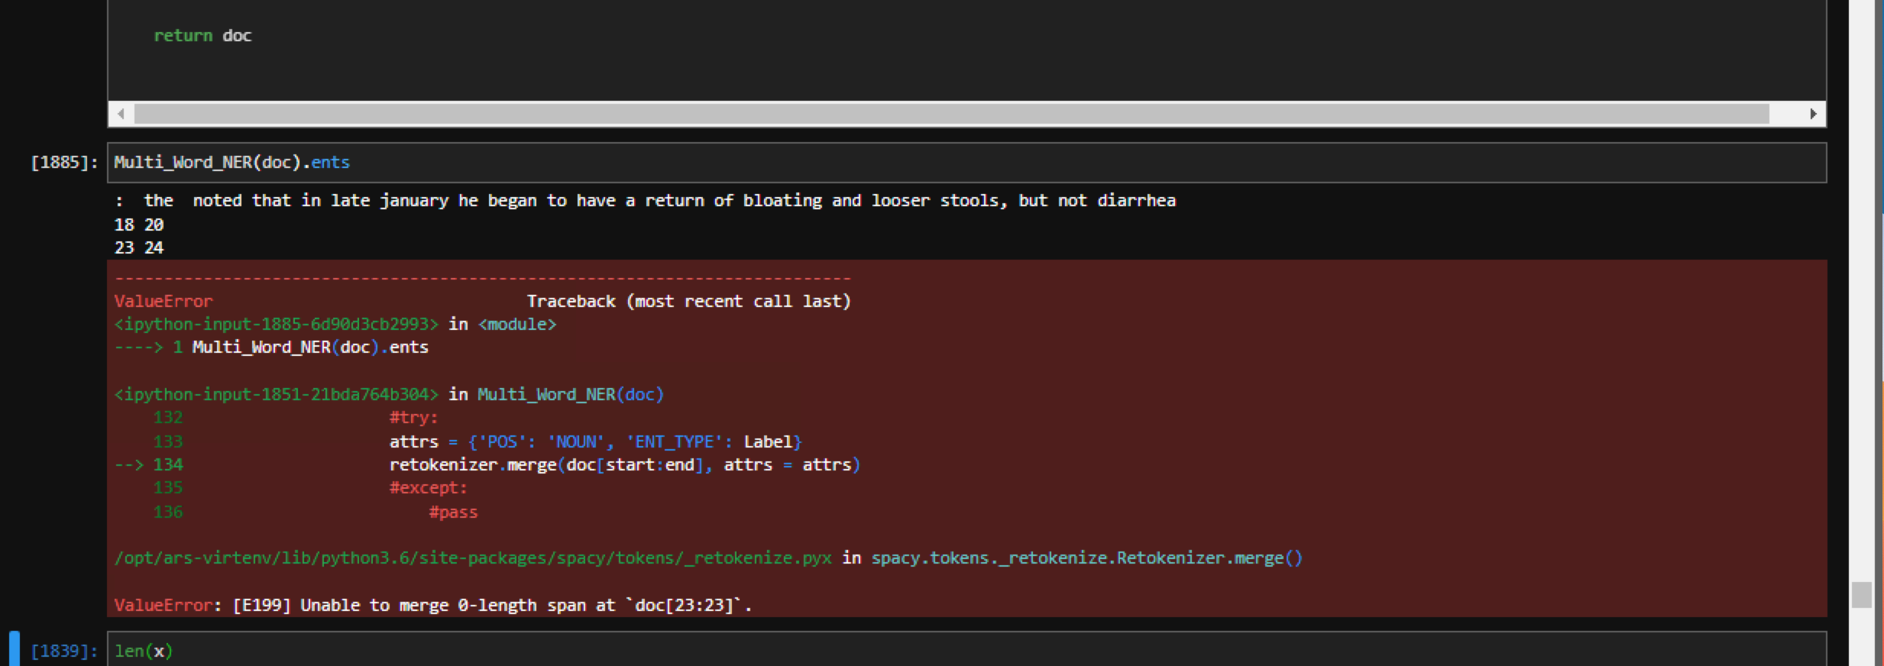The image size is (1884, 666).
Task: Click the output line '23 24'
Action: coord(139,247)
